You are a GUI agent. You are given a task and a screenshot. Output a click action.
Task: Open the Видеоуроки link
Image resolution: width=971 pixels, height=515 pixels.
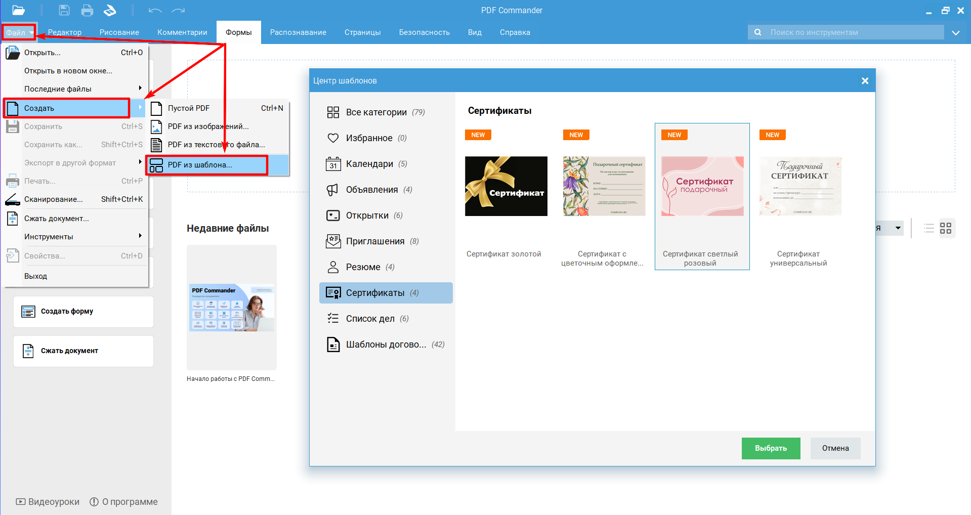pos(48,502)
